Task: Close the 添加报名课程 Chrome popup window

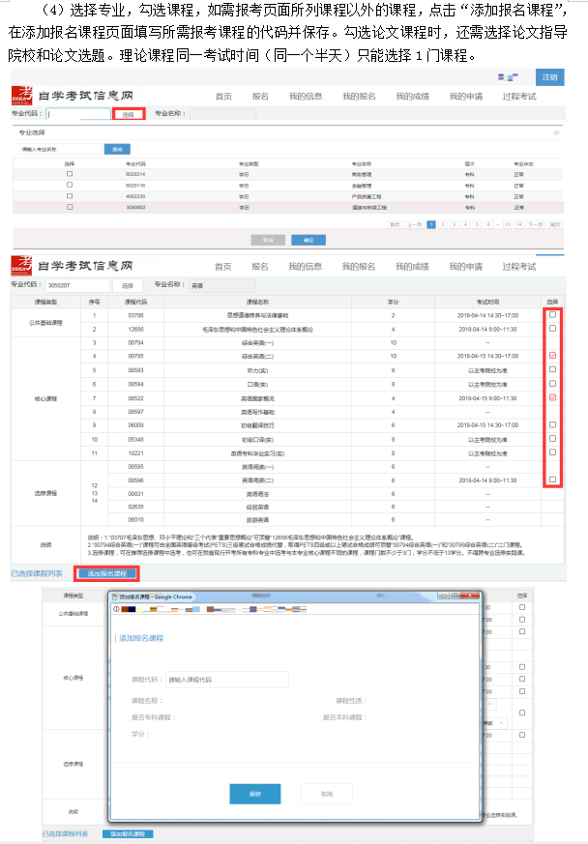Action: click(x=472, y=597)
